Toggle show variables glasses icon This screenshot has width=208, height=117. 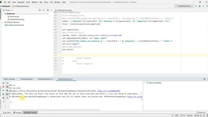click(x=7, y=94)
